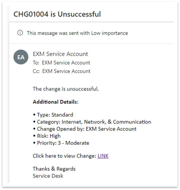The width and height of the screenshot is (180, 190).
Task: Select the subject CHG01004 is Unsuccessful
Action: 57,14
